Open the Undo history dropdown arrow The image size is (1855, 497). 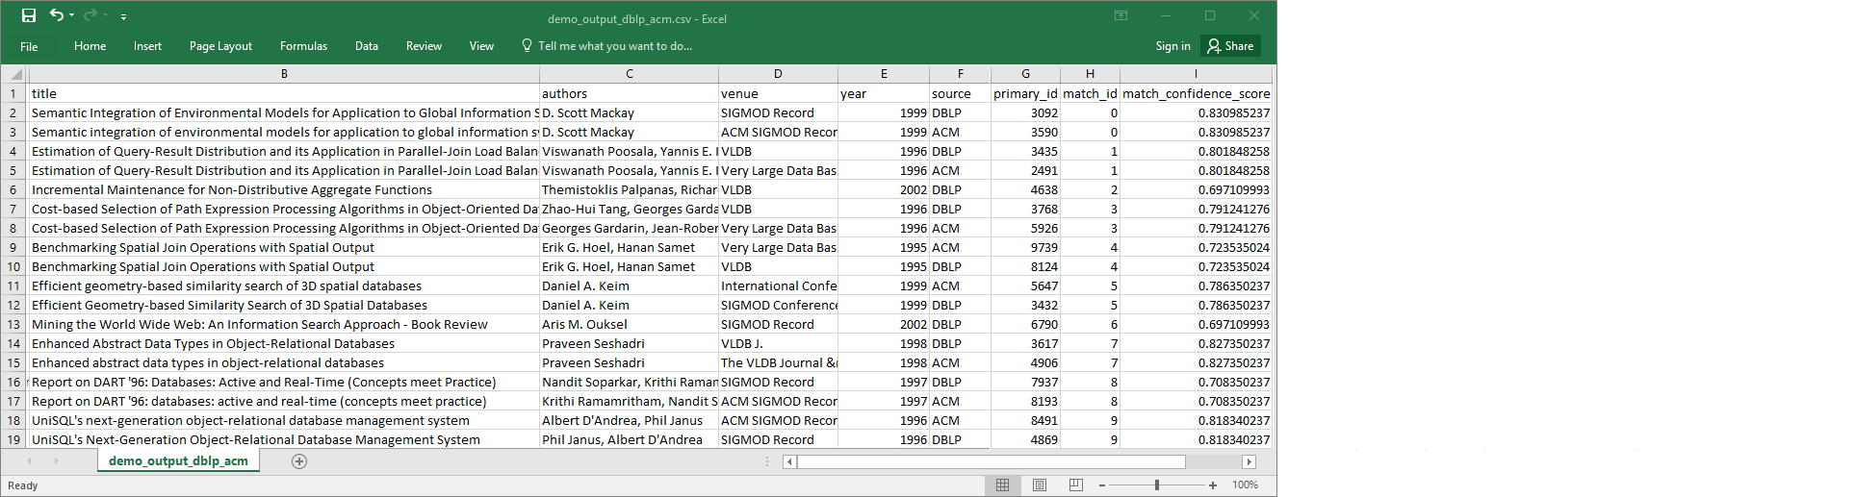[x=72, y=16]
